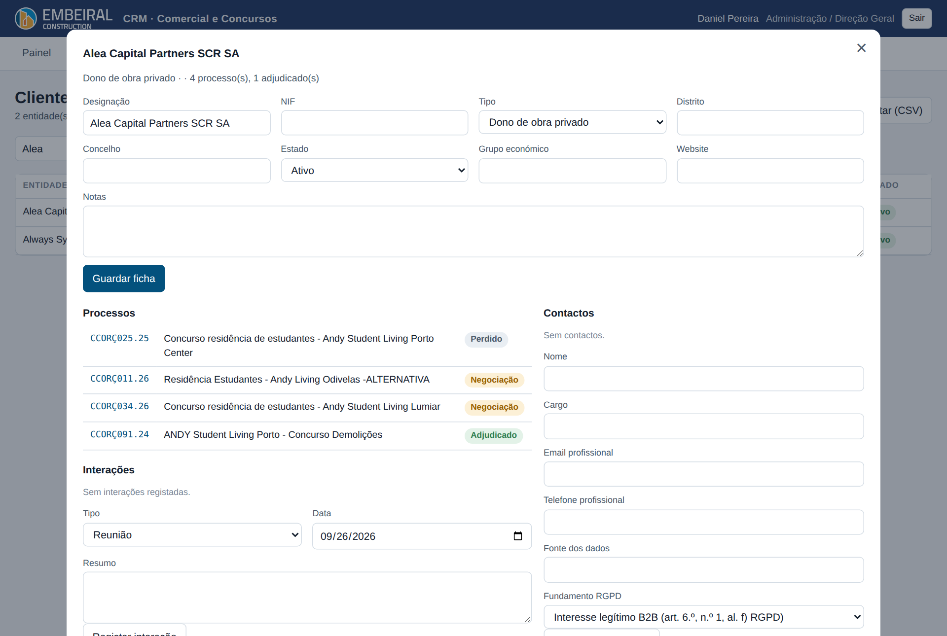Image resolution: width=947 pixels, height=636 pixels.
Task: Click the Distrito input field
Action: click(770, 123)
